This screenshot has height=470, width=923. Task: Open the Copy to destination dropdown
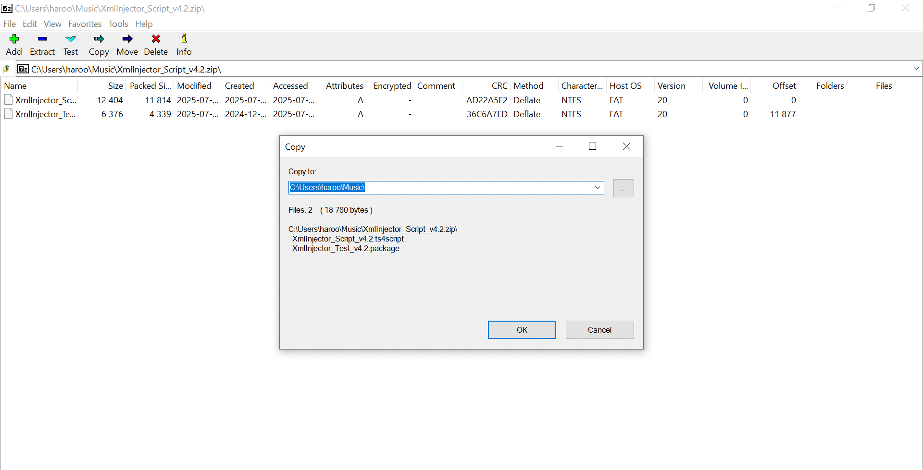[x=598, y=188]
